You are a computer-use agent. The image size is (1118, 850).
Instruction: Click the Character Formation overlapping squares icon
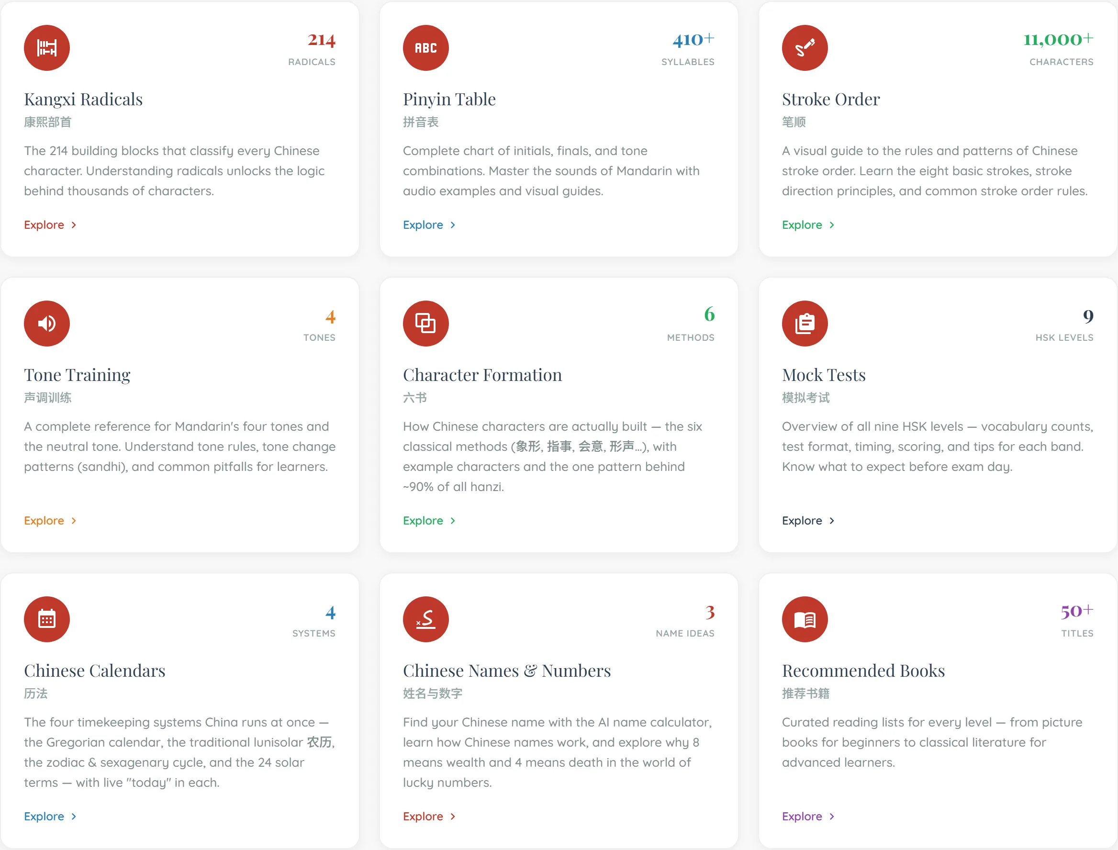click(x=425, y=324)
